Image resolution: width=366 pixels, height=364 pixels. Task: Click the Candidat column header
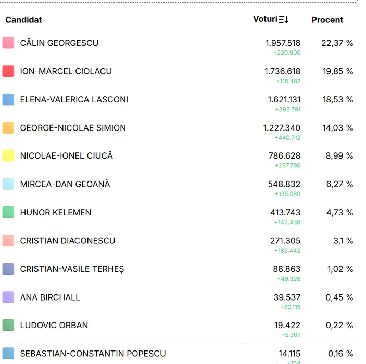point(23,20)
